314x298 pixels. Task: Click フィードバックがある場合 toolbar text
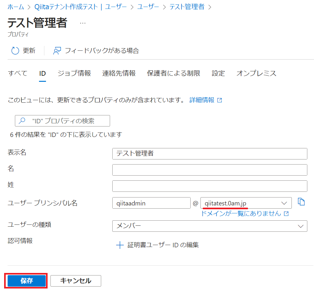pyautogui.click(x=102, y=51)
